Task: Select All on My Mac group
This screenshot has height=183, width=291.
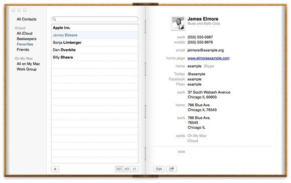Action: coord(28,64)
